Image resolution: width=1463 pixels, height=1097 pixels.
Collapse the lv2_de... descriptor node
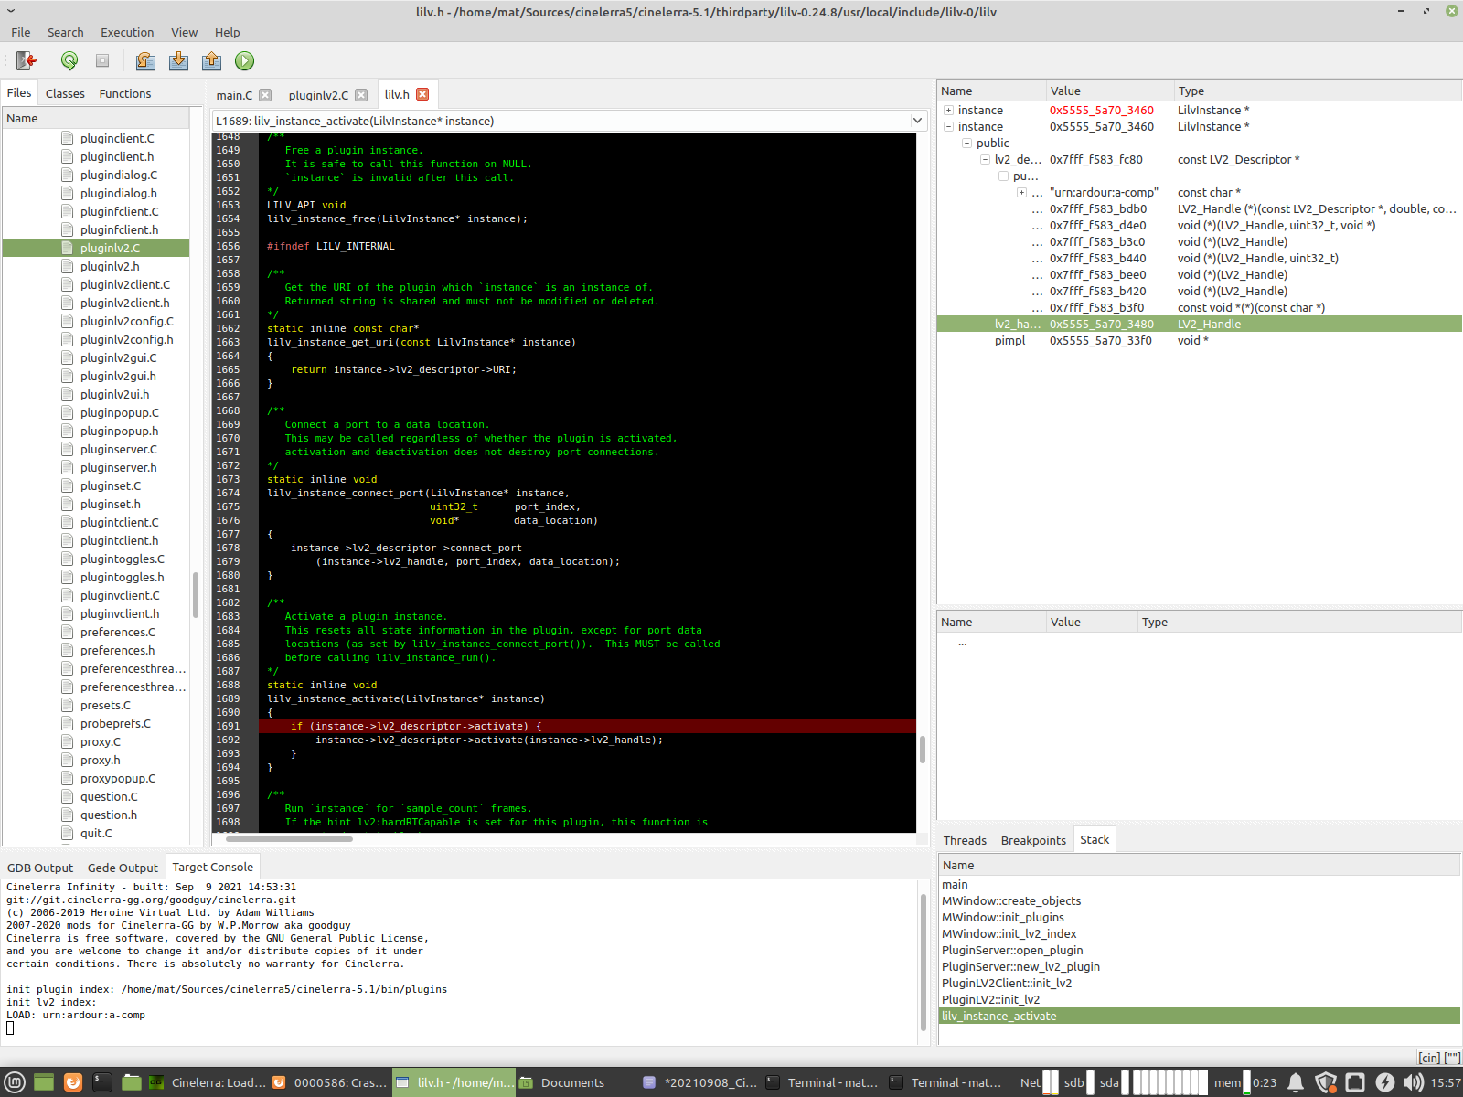(985, 160)
